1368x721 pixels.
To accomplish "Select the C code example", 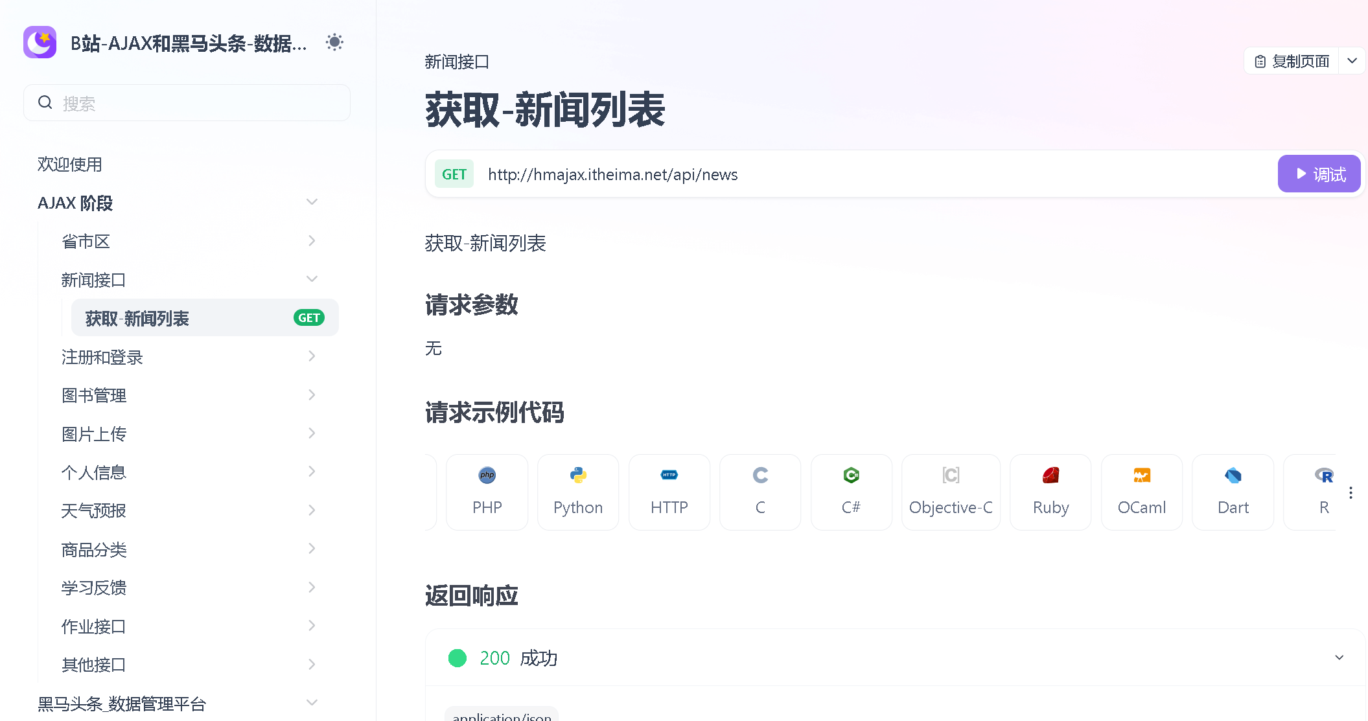I will click(x=760, y=492).
